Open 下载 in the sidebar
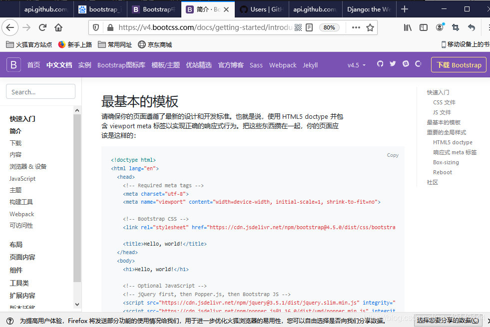This screenshot has width=490, height=327. 15,143
